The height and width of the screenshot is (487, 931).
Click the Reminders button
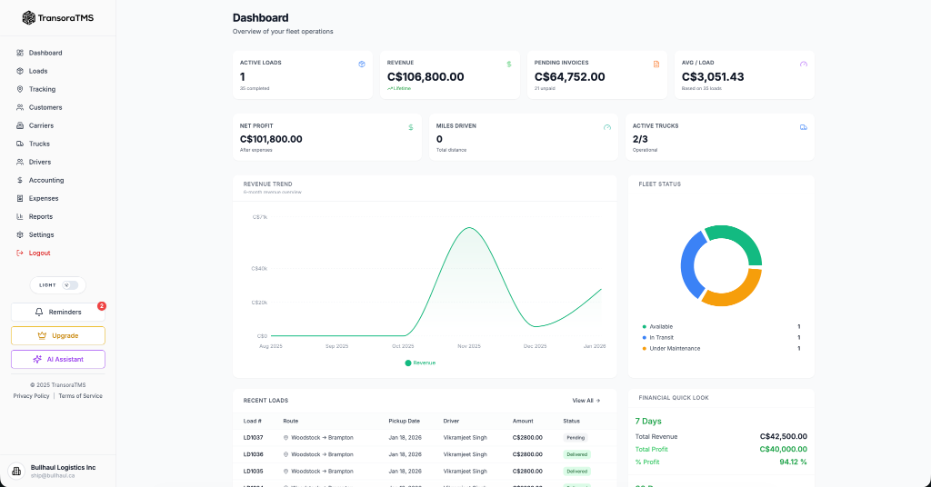(x=58, y=312)
